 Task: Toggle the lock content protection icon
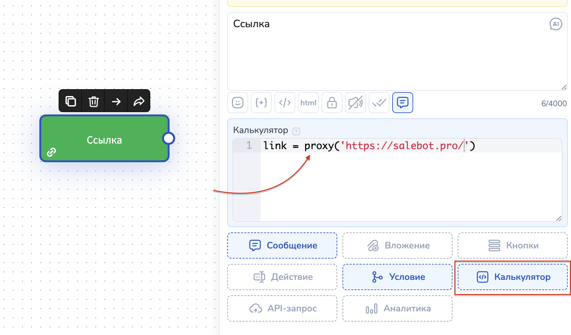click(x=332, y=103)
